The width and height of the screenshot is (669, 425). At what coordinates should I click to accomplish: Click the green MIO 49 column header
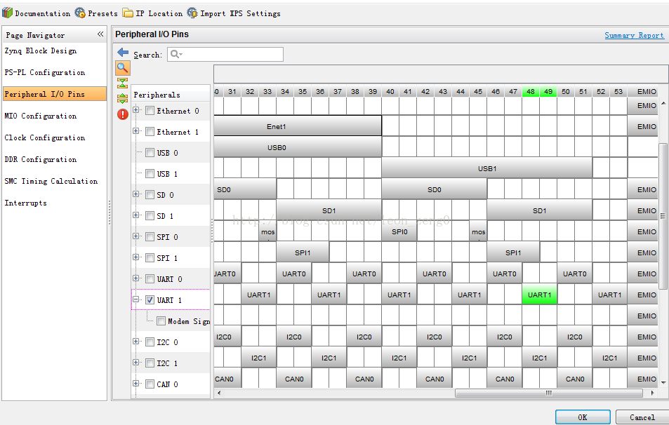[548, 91]
